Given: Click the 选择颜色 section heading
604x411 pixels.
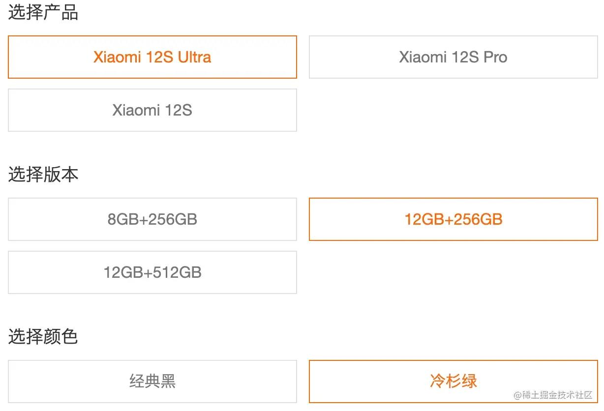Looking at the screenshot, I should [43, 337].
